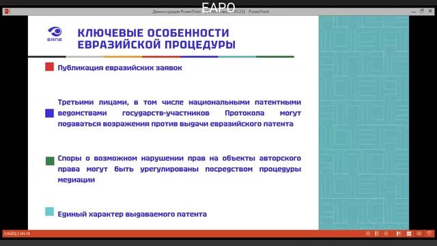
Task: Click text 'Единый характер выдаваемого патента'
Action: pos(132,214)
